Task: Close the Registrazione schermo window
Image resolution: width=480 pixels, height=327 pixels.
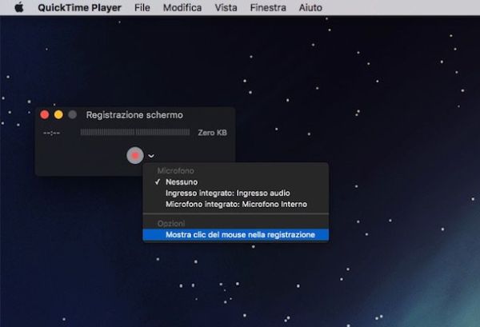Action: coord(45,115)
